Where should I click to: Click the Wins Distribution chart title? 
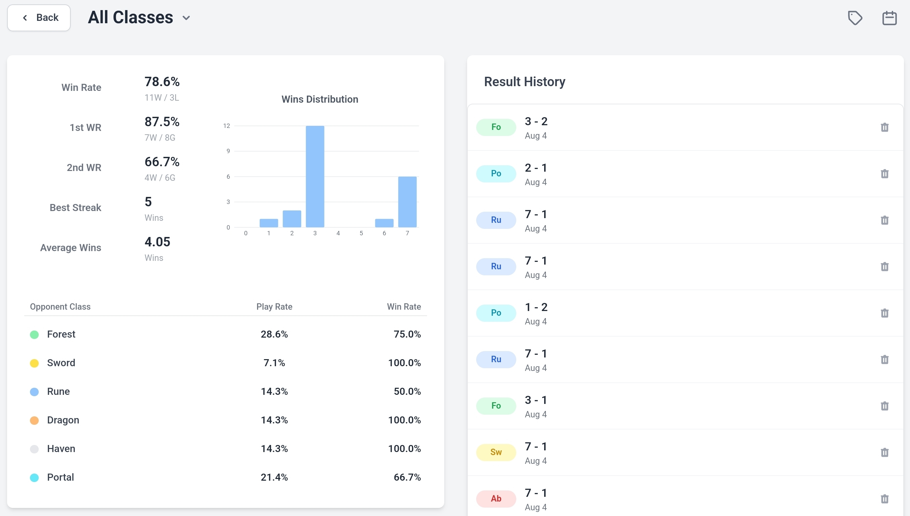320,99
